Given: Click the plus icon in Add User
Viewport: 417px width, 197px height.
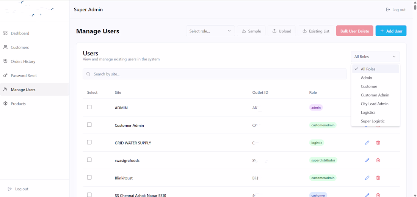Looking at the screenshot, I should point(382,31).
